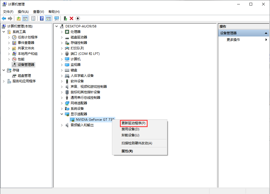
Task: Open the 操作(A) menu
Action: click(x=23, y=12)
